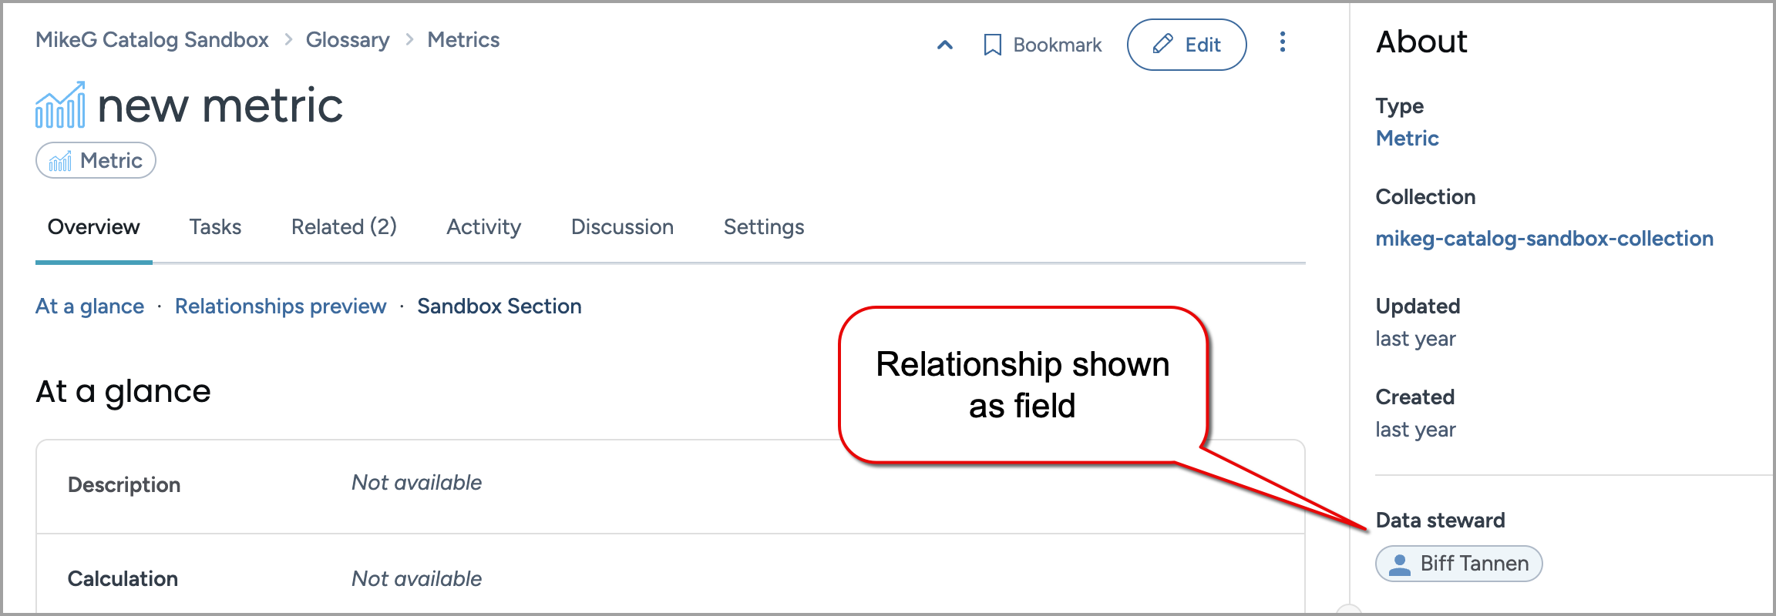
Task: Click the Metric type link in About
Action: pyautogui.click(x=1407, y=139)
